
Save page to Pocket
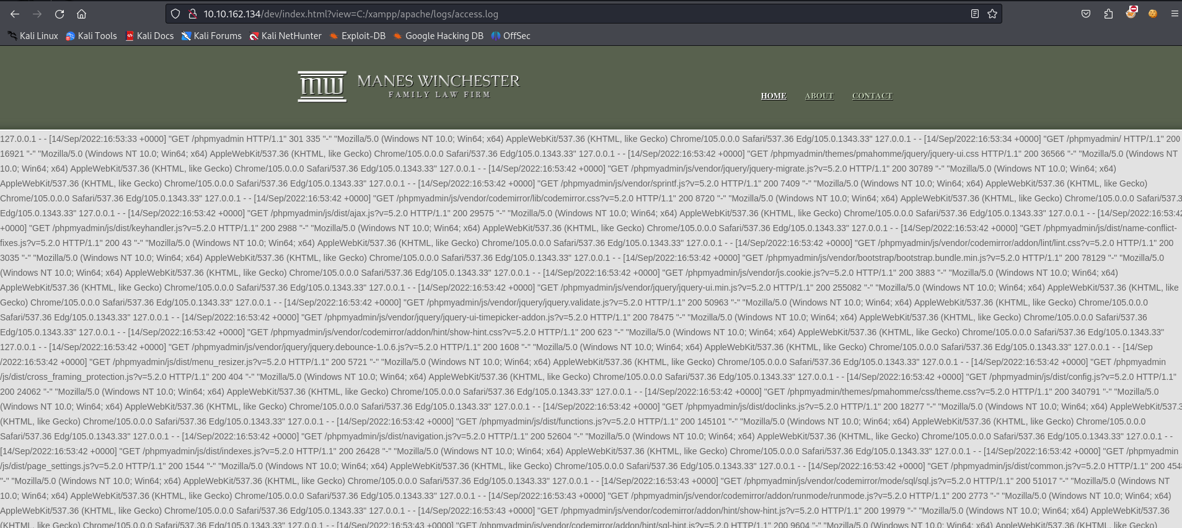(1086, 14)
